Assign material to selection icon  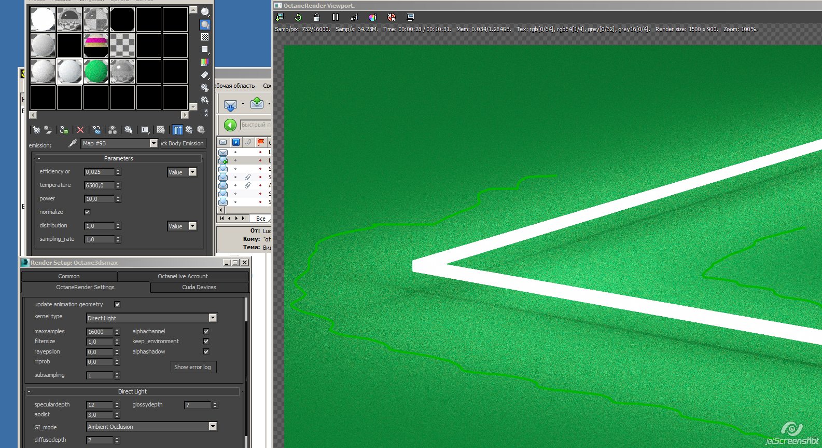[x=64, y=130]
